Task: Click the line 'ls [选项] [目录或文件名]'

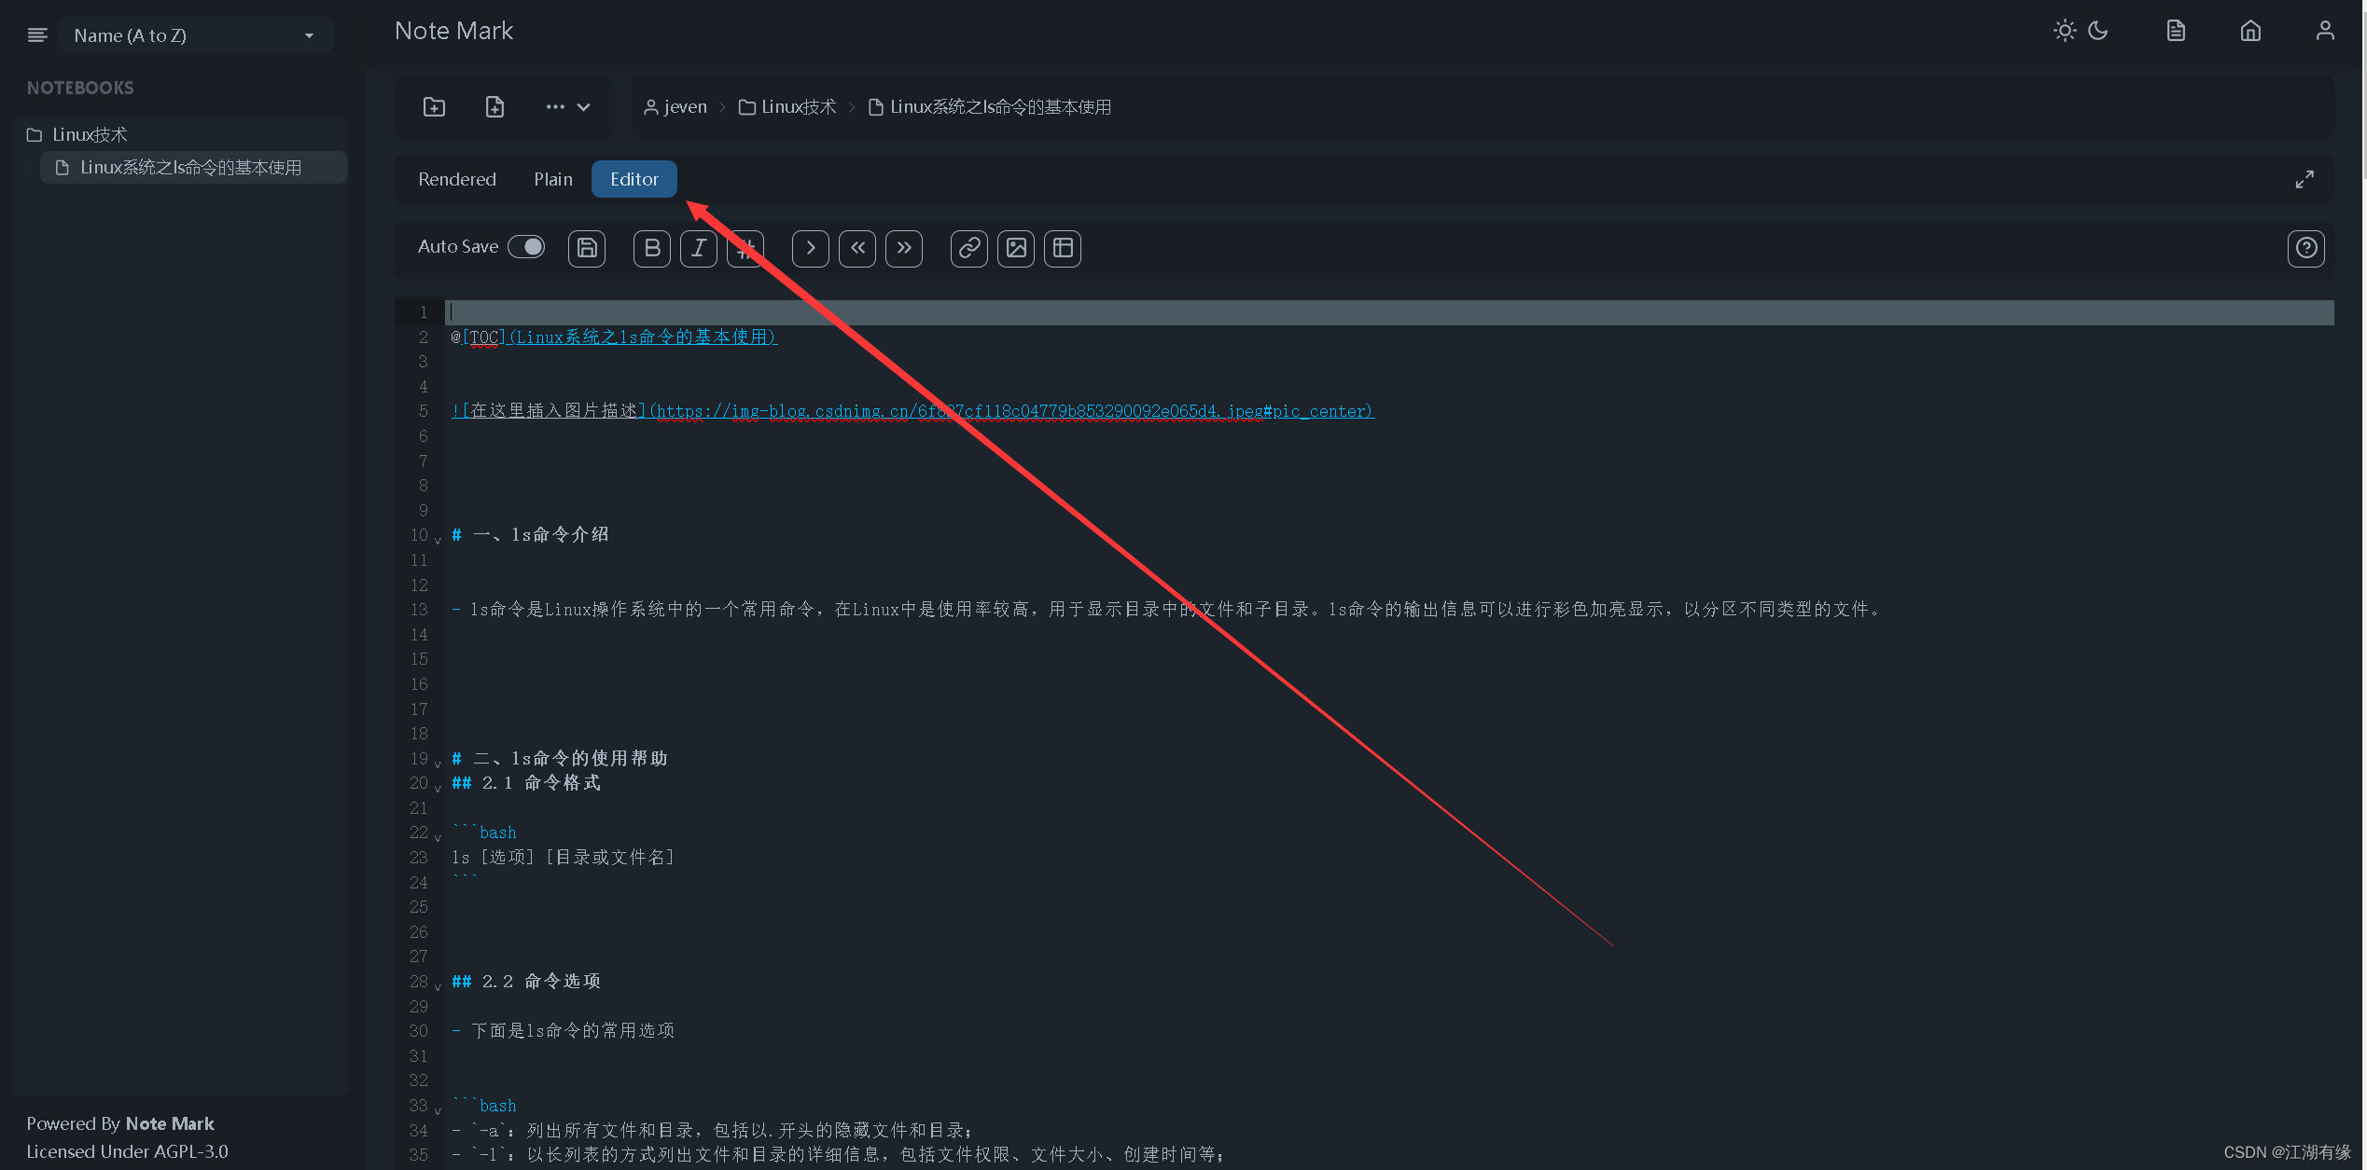Action: point(563,858)
